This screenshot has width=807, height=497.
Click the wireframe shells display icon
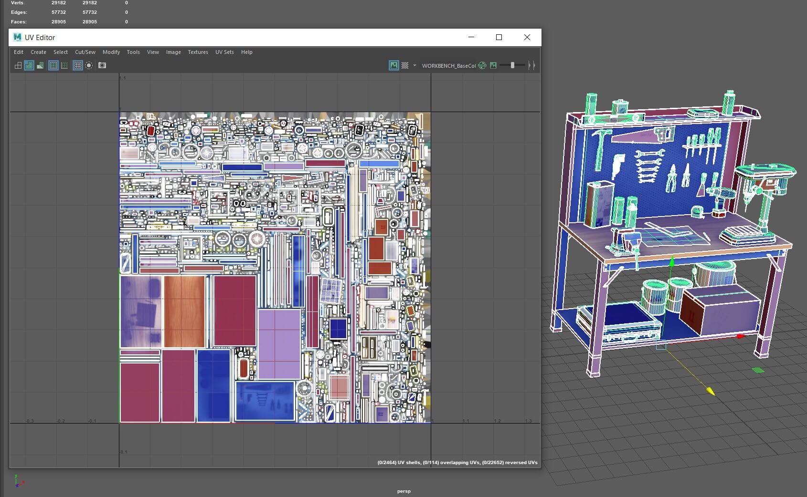click(18, 65)
